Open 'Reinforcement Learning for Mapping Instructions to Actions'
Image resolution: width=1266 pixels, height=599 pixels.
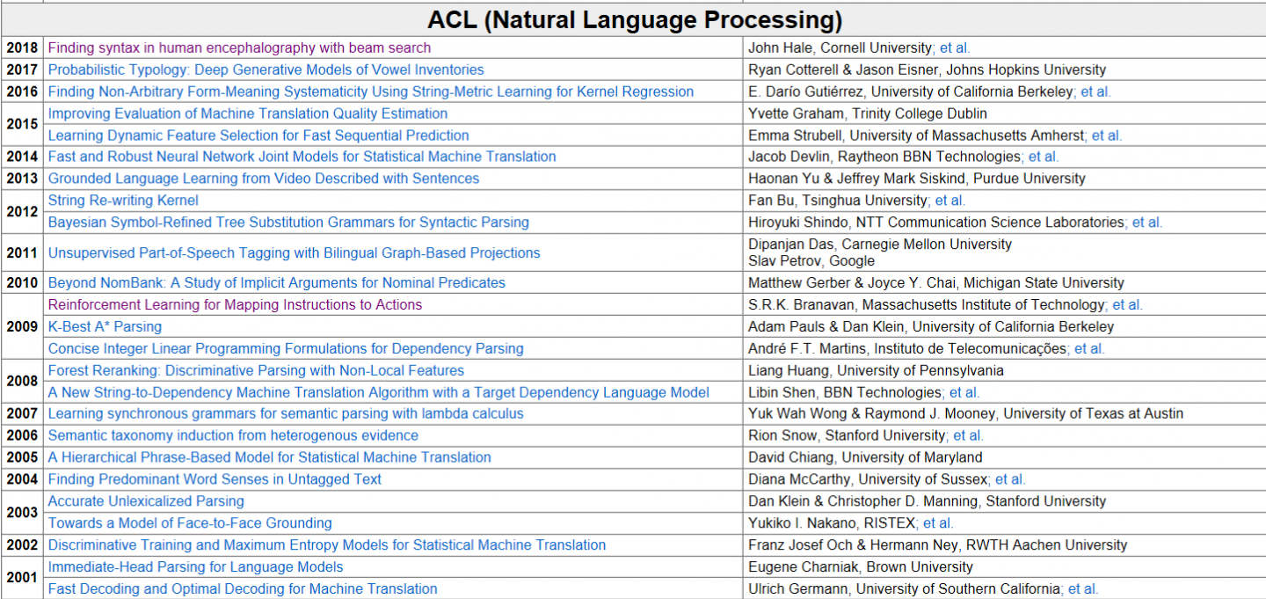click(235, 305)
